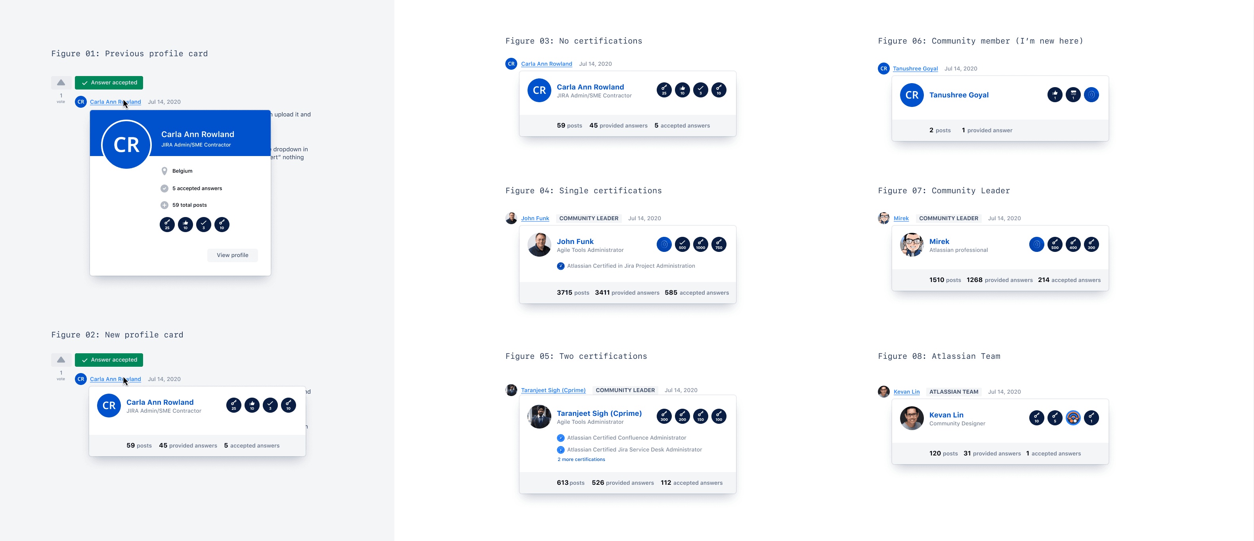Click the checkmark badge showing 3 in Figure 02
This screenshot has height=541, width=1254.
(x=270, y=405)
